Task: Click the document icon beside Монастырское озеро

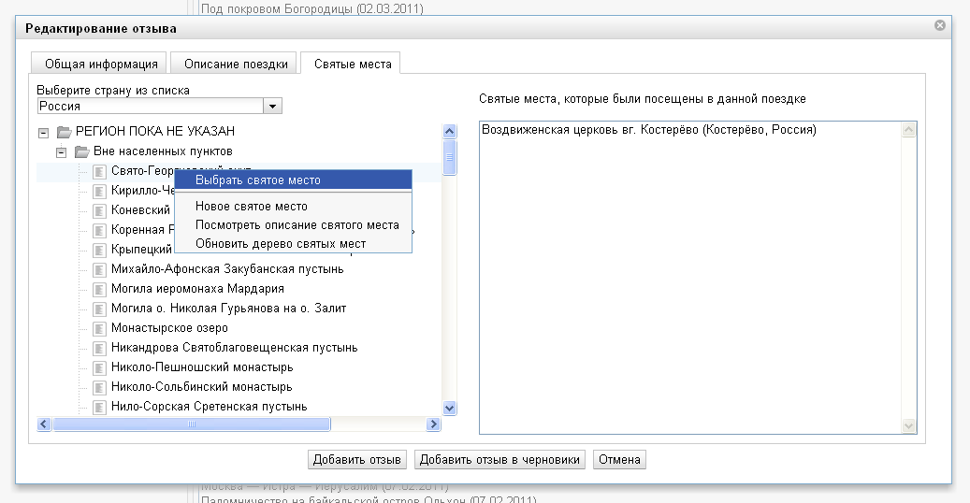Action: pyautogui.click(x=100, y=328)
